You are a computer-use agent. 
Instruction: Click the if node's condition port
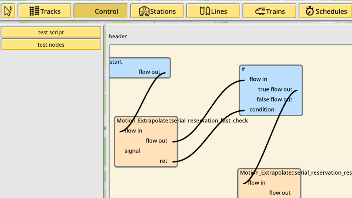[x=262, y=109]
